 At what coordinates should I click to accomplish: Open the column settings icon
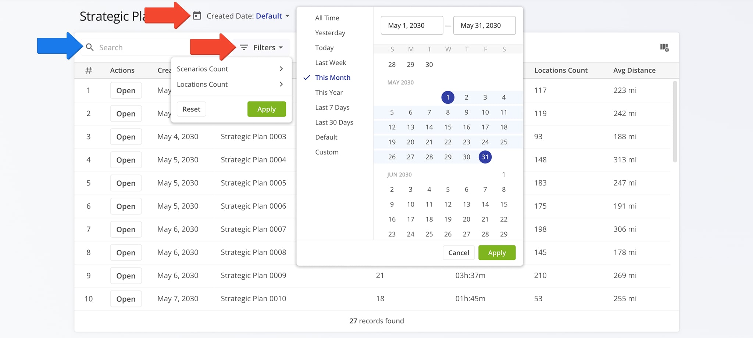(664, 47)
